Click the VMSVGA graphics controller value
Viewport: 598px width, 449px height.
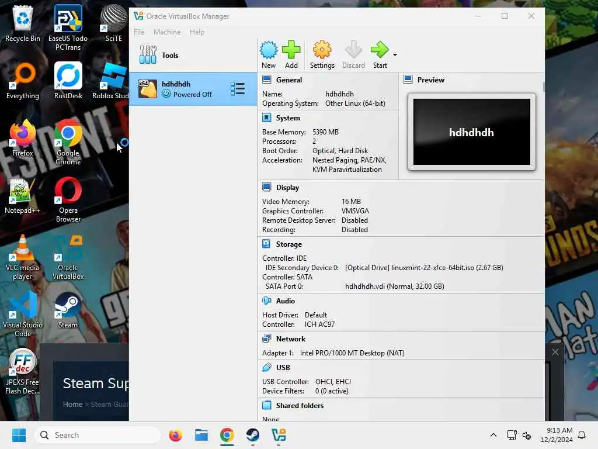point(355,211)
